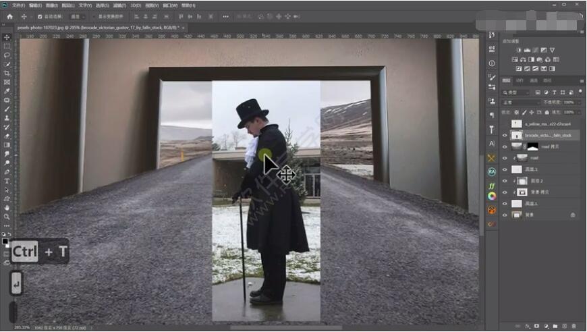Select the Pen tool
Screen dimensions: 587x332
[x=7, y=172]
